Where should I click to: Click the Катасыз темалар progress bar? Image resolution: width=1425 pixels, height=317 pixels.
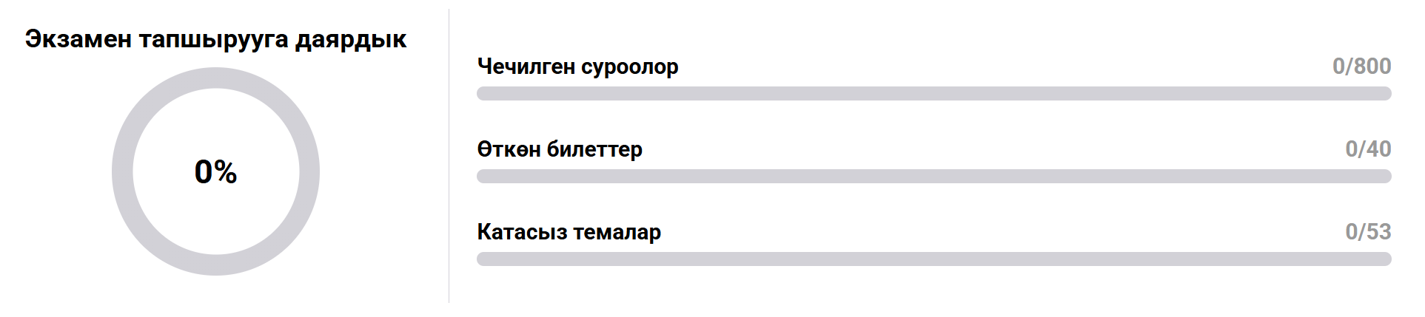[933, 259]
